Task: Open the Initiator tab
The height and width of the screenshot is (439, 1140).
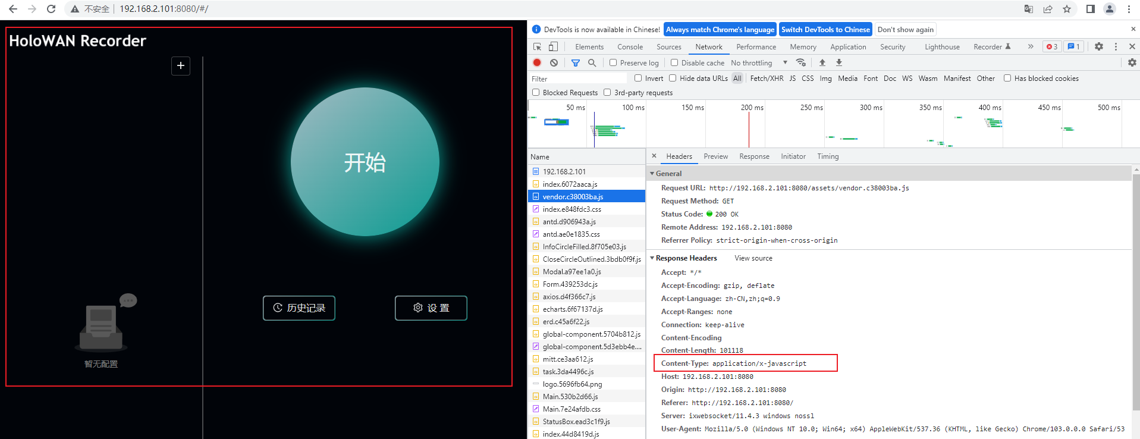Action: (x=793, y=156)
